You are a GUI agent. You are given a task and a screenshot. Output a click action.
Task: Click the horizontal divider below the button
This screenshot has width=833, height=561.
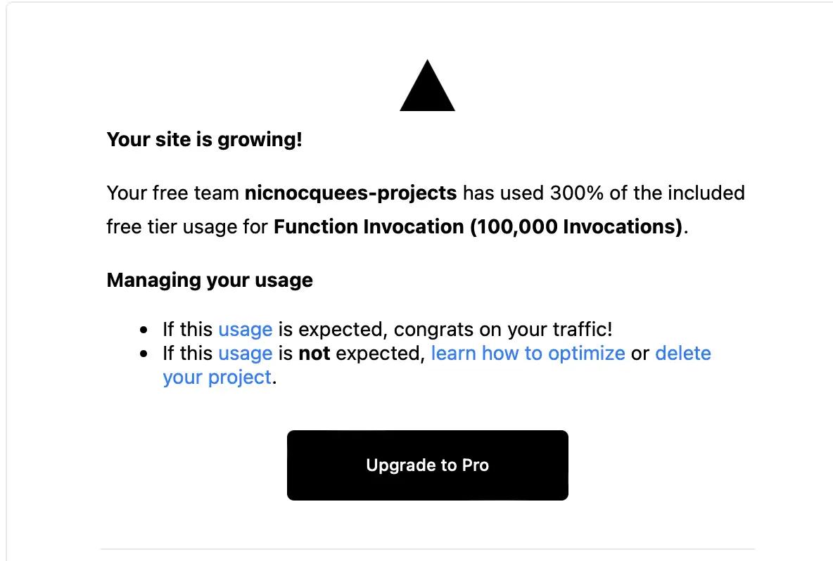coord(428,549)
